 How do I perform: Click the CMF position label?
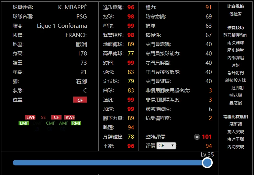coord(51,123)
